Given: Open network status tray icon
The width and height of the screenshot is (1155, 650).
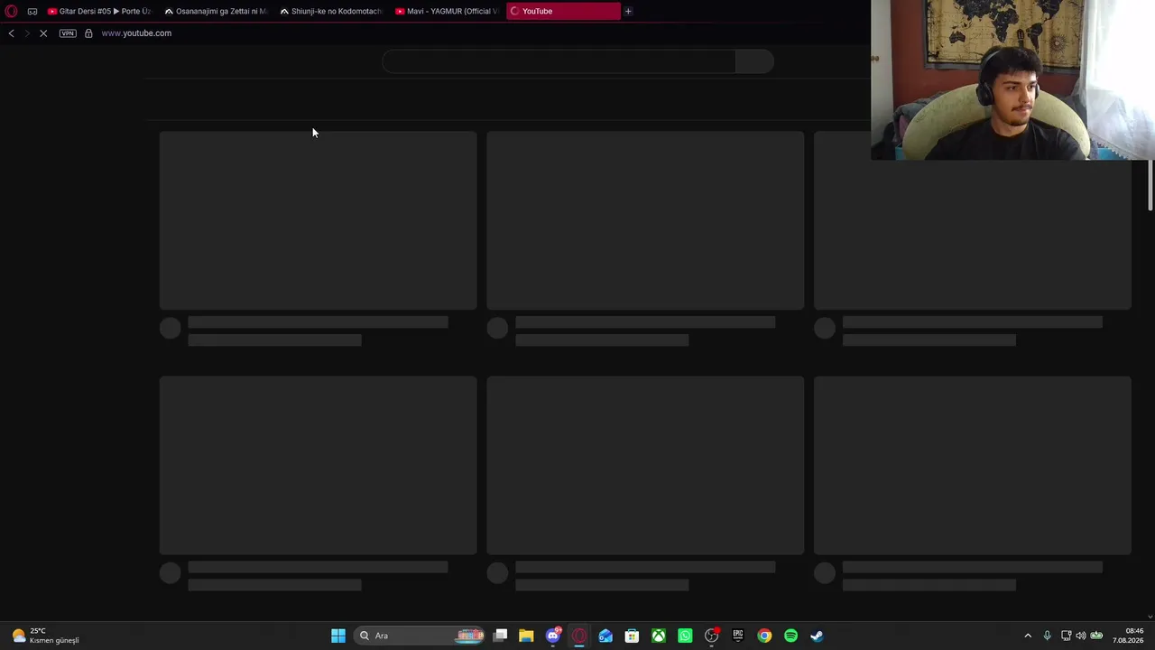Looking at the screenshot, I should 1066,636.
